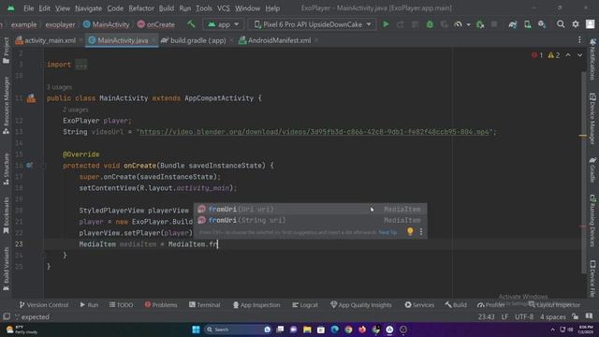Image resolution: width=599 pixels, height=337 pixels.
Task: Expand the Profile app dropdown arrow
Action: tap(468, 25)
